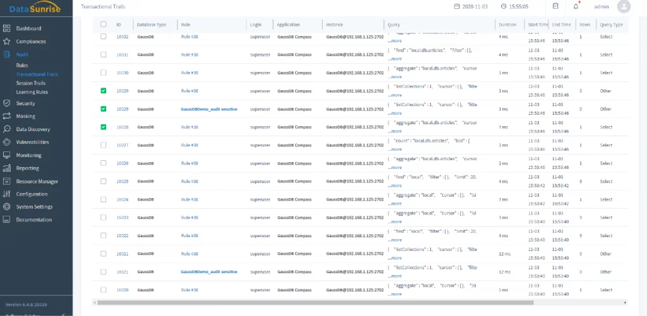Uncheck the checkbox for row 16028

pyautogui.click(x=103, y=127)
